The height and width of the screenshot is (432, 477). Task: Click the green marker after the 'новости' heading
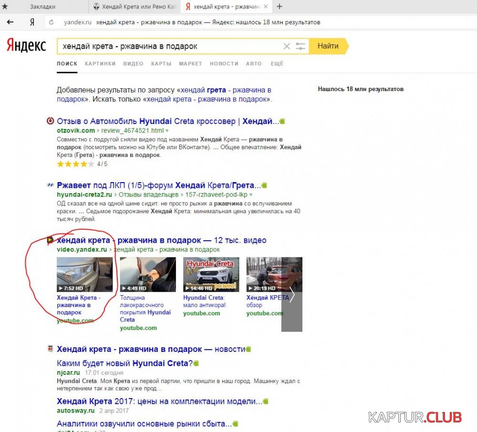tap(248, 350)
